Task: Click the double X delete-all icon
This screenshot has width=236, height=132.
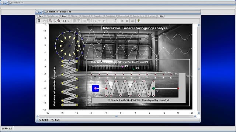Action: pyautogui.click(x=127, y=21)
